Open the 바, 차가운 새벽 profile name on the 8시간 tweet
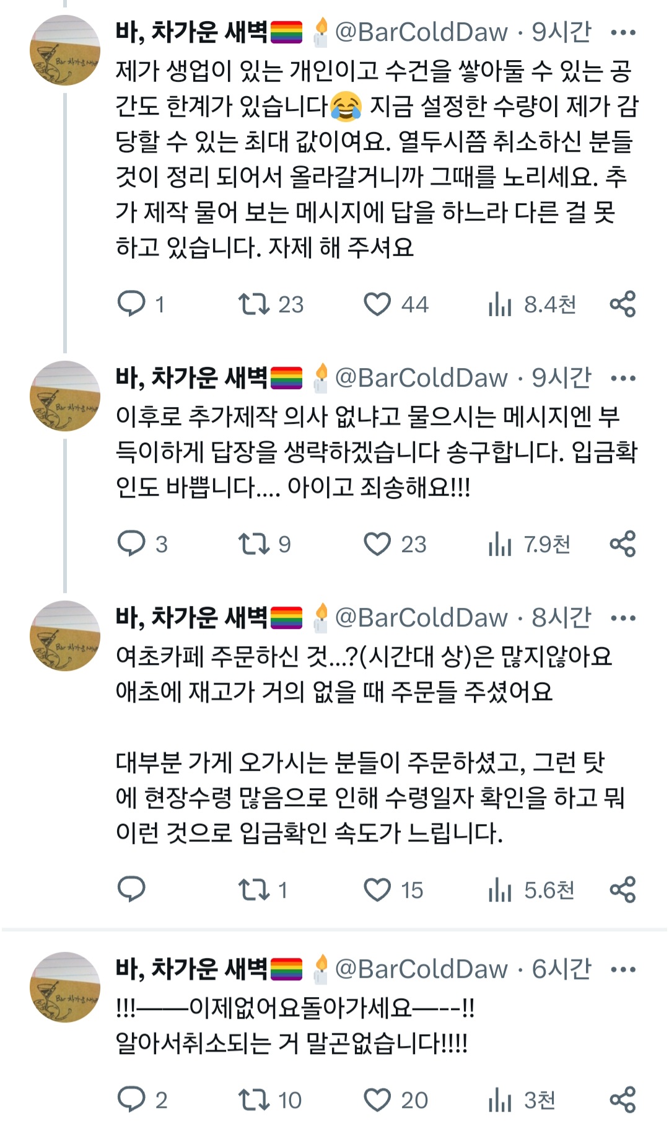 click(192, 618)
